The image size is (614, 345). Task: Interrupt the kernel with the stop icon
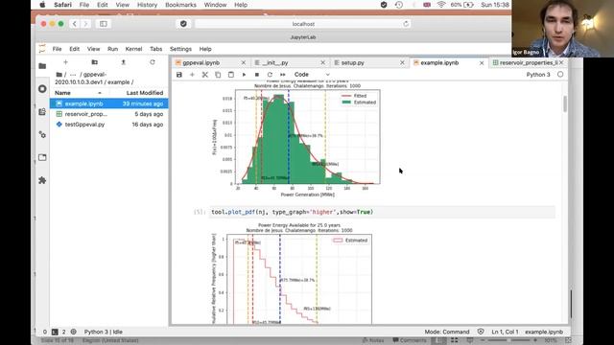[x=257, y=75]
